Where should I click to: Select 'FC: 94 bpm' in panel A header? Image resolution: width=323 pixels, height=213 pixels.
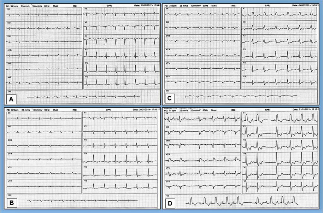12,6
